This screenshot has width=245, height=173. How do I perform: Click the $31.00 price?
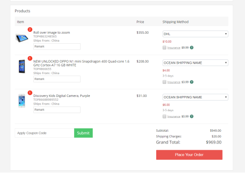click(141, 96)
